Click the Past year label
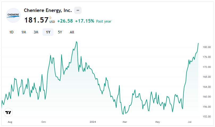This screenshot has height=127, width=215. coord(104,21)
